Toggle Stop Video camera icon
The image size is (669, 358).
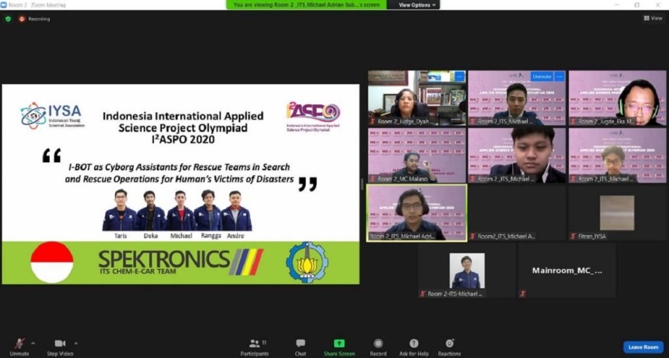click(60, 344)
